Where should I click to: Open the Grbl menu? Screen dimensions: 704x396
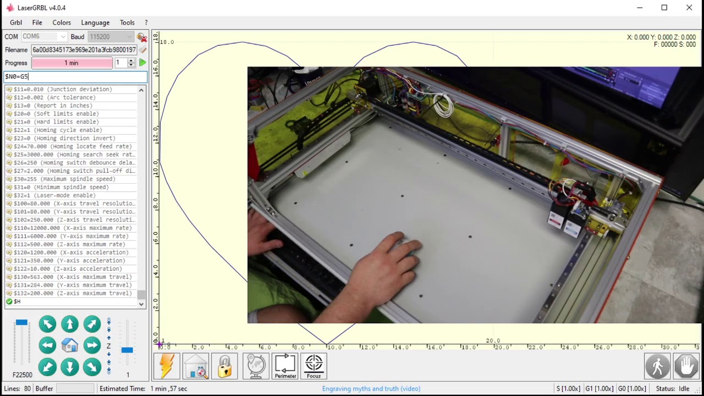pos(16,23)
